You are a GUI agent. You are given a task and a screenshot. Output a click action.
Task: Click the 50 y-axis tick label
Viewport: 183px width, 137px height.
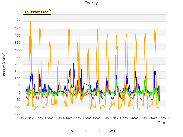pos(18,86)
